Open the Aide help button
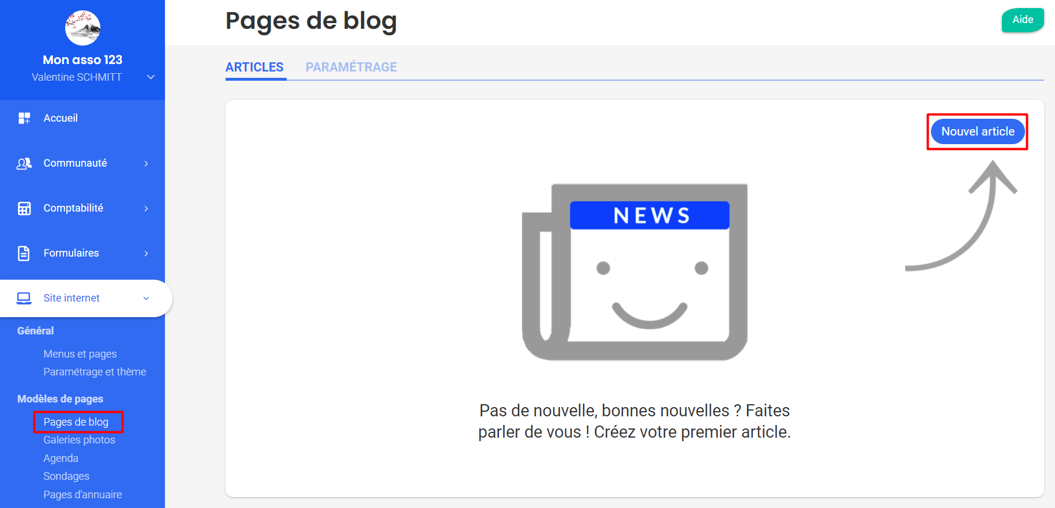 [x=1023, y=20]
